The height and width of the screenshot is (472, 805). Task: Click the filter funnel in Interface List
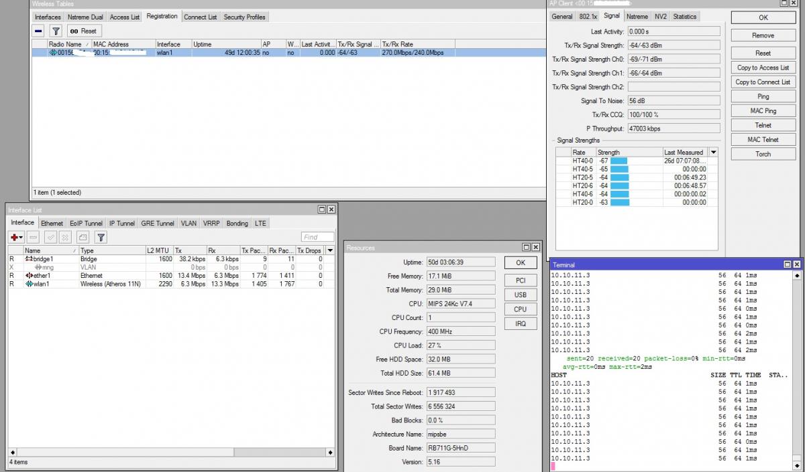pos(101,237)
